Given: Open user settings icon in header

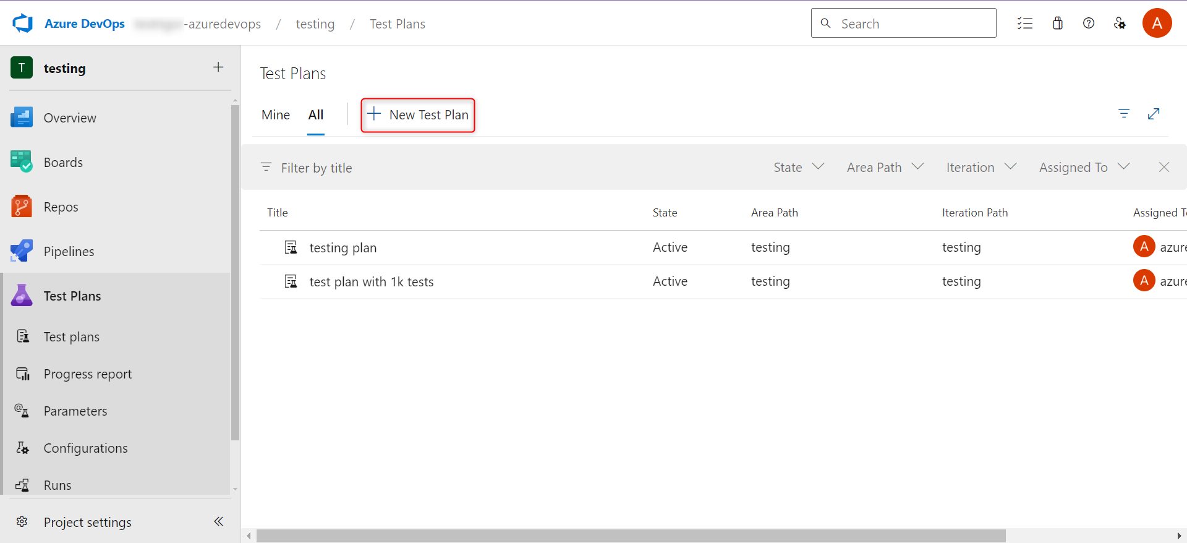Looking at the screenshot, I should [1120, 24].
